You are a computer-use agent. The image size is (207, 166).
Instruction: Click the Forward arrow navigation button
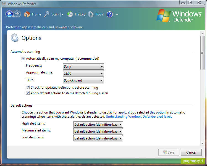17,14
